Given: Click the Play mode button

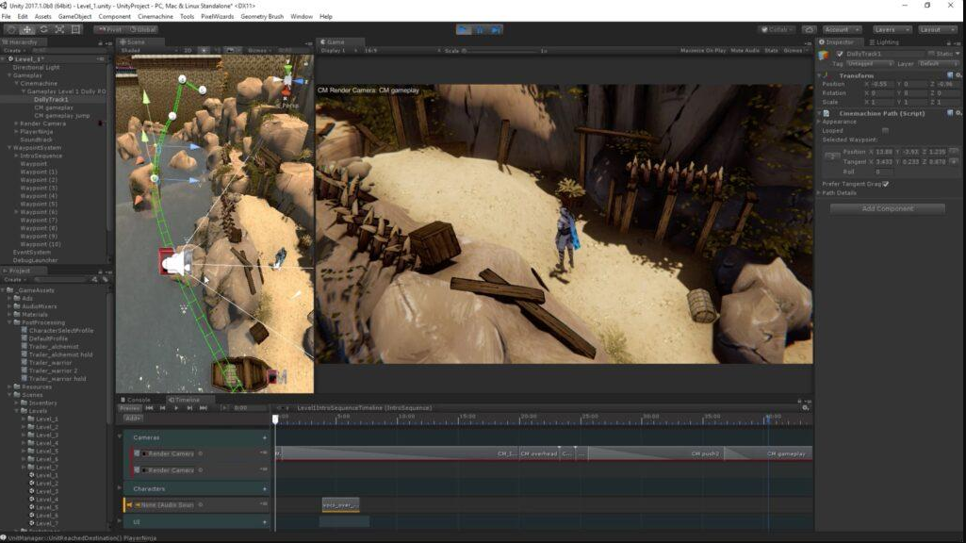Looking at the screenshot, I should (464, 29).
